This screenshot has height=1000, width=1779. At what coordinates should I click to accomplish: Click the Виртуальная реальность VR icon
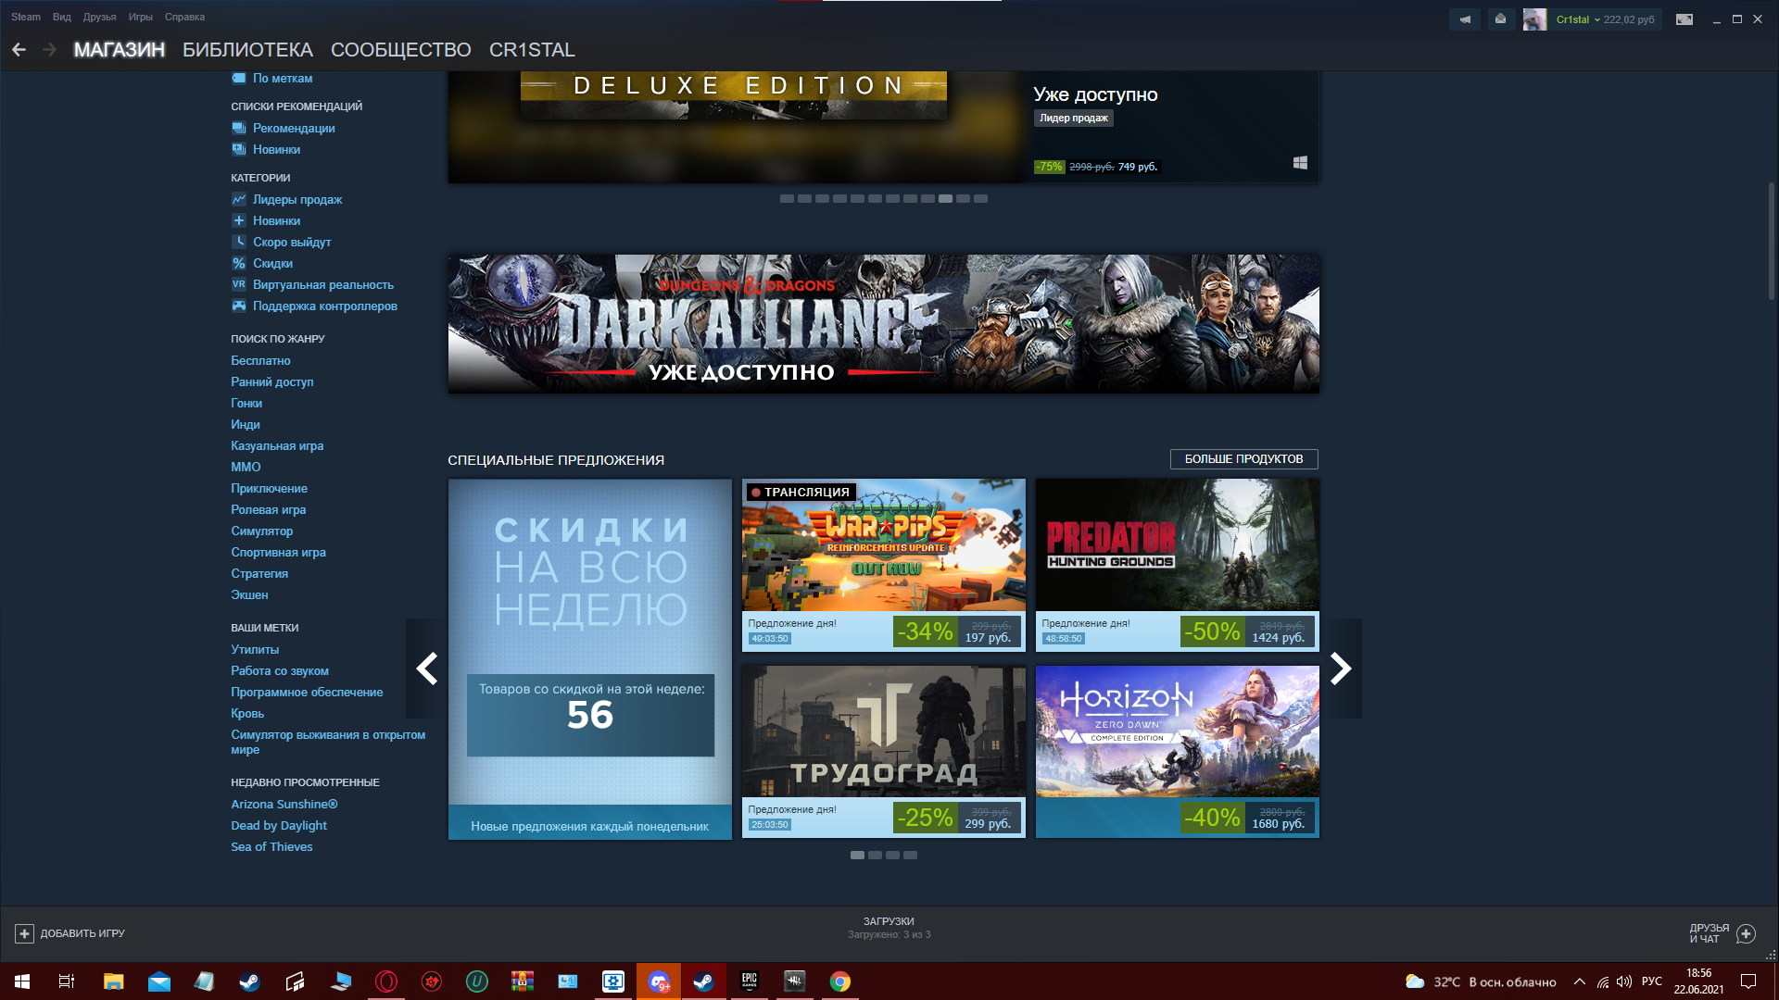(x=239, y=284)
